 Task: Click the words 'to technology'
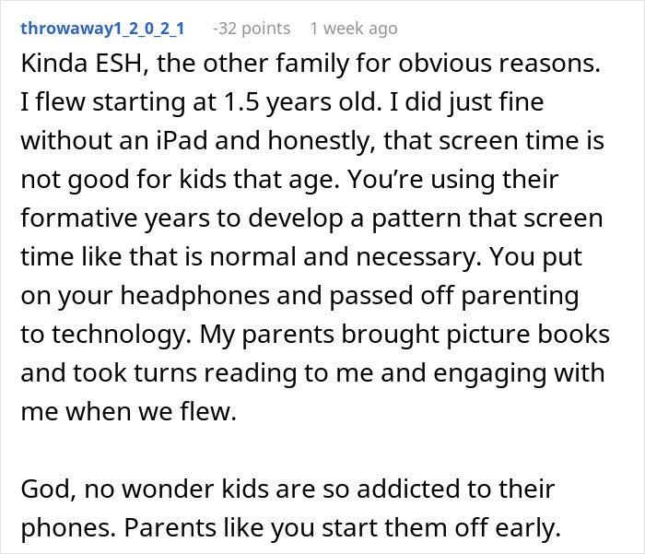tap(106, 335)
